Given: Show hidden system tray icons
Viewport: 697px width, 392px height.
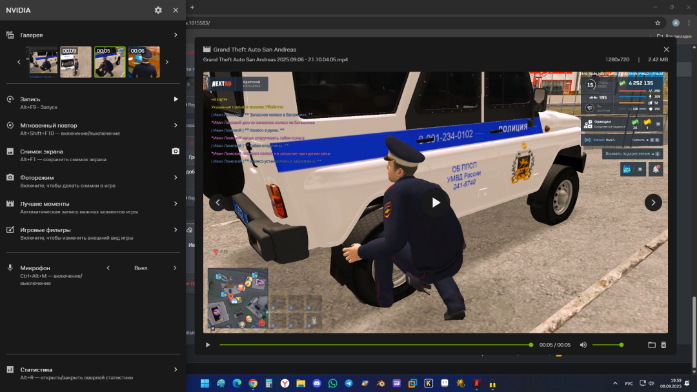Looking at the screenshot, I should pyautogui.click(x=615, y=383).
